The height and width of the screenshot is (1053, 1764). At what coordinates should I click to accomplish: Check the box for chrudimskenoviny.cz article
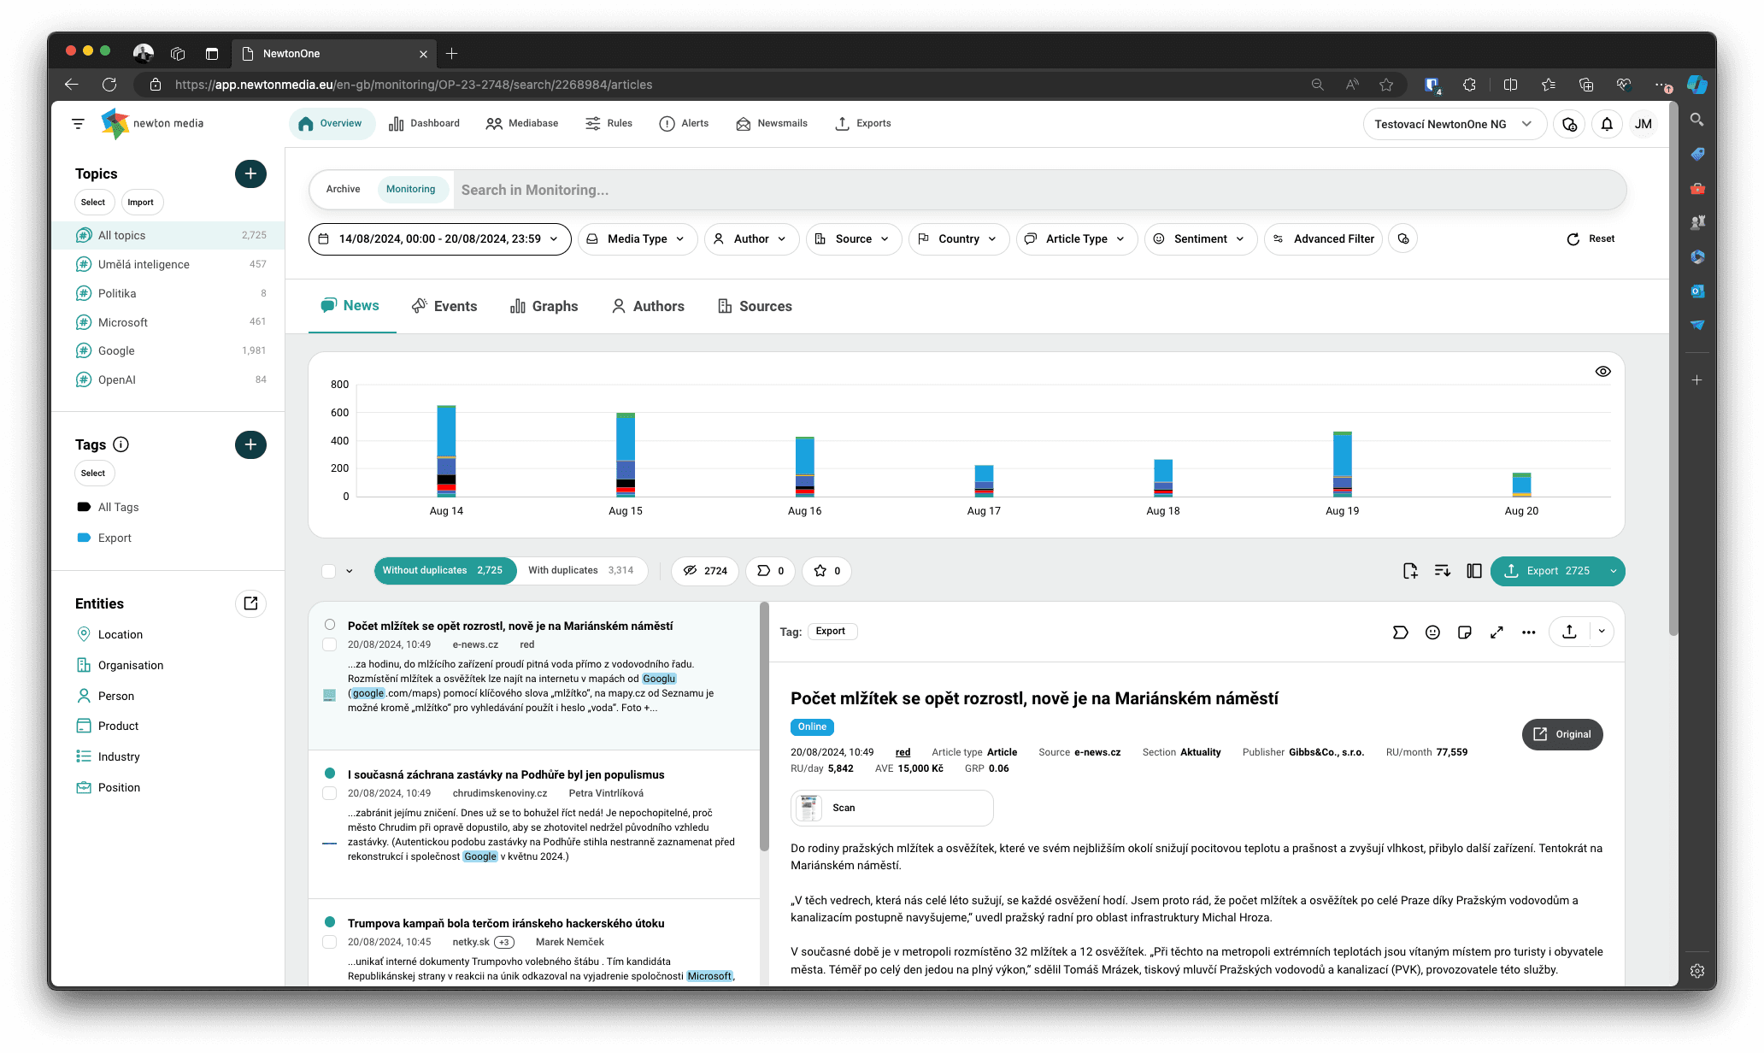(329, 793)
